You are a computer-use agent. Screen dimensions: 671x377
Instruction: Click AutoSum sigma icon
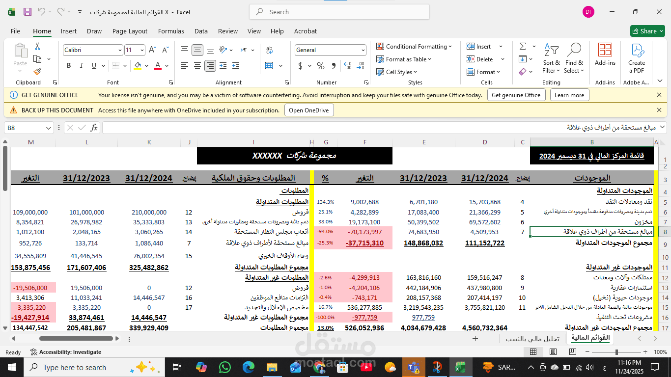click(523, 47)
